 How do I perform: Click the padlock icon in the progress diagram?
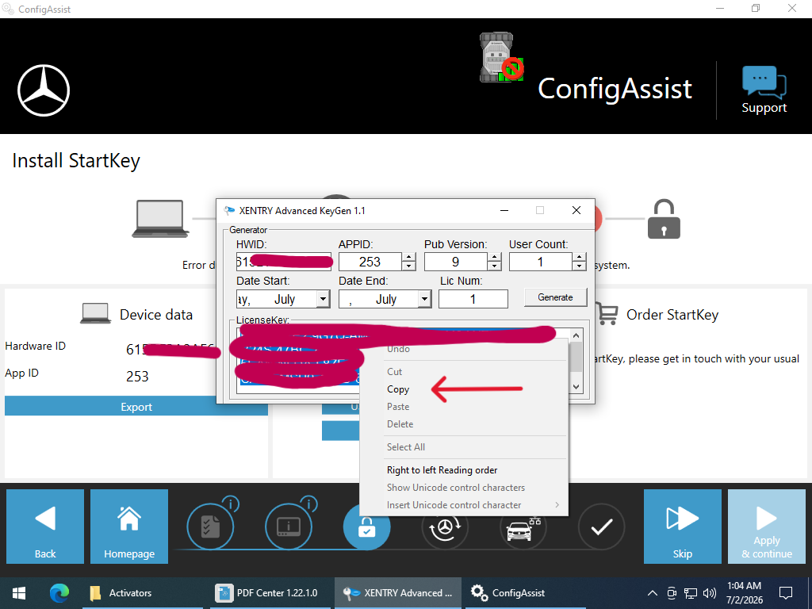[664, 219]
